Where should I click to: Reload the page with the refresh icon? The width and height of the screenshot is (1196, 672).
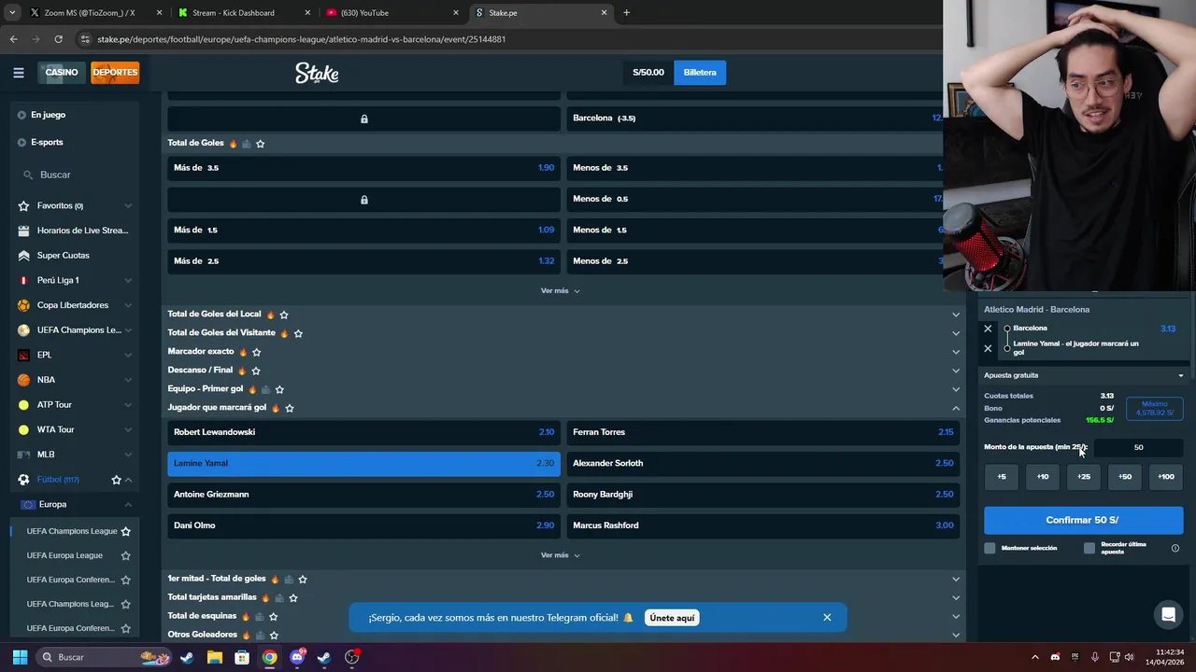(58, 39)
